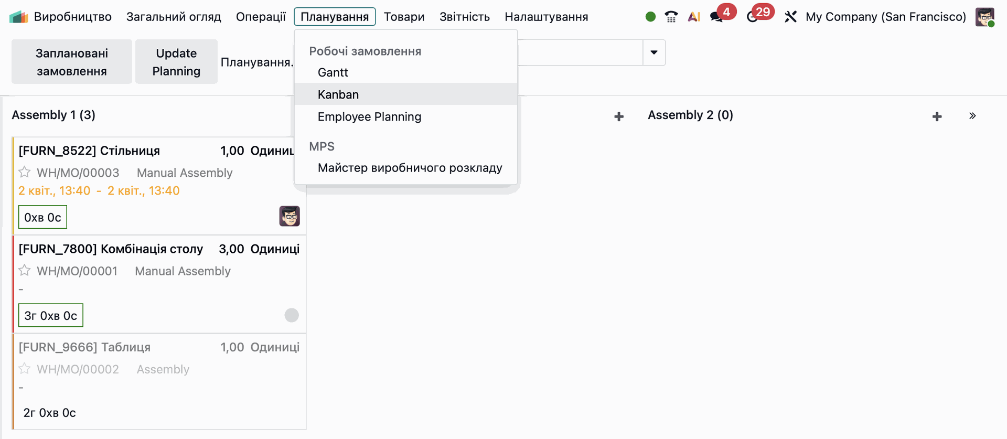Open the search options dropdown arrow
This screenshot has width=1007, height=439.
(x=654, y=52)
